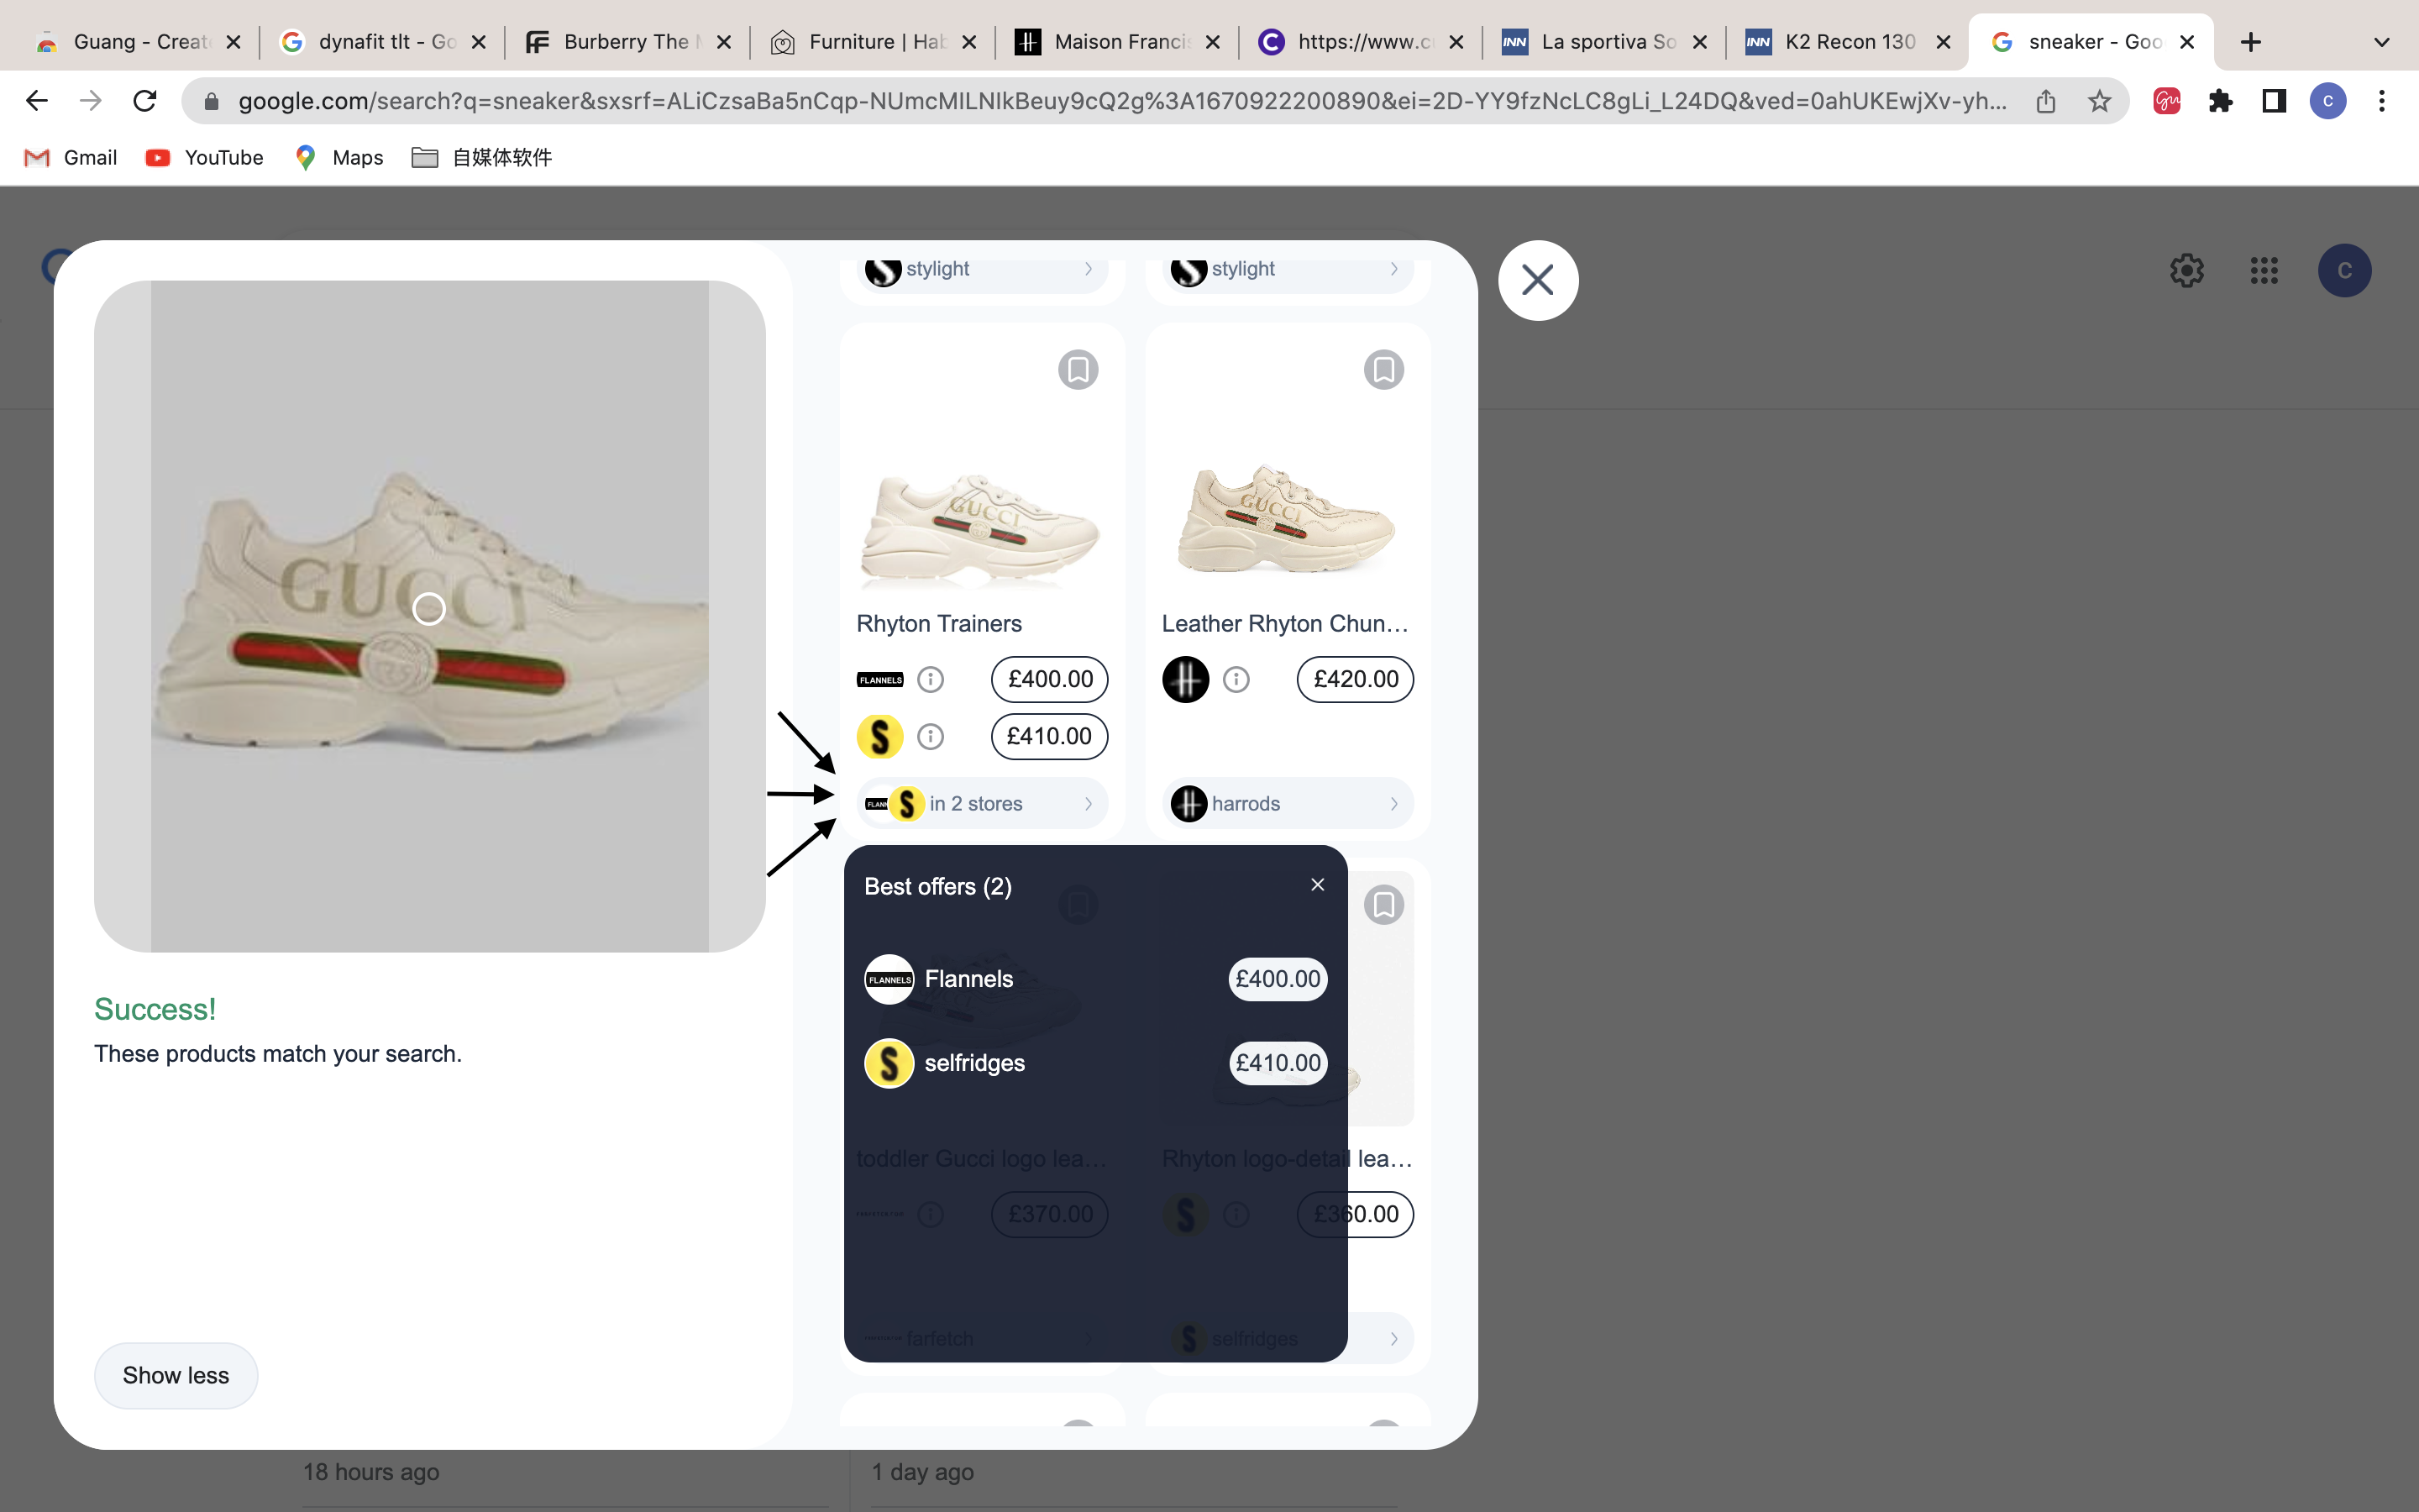Open Google settings gear
2419x1512 pixels.
[x=2187, y=270]
